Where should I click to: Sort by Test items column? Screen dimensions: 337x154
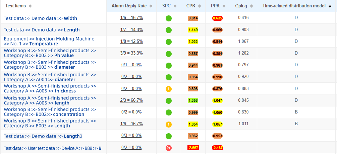pyautogui.click(x=30, y=6)
